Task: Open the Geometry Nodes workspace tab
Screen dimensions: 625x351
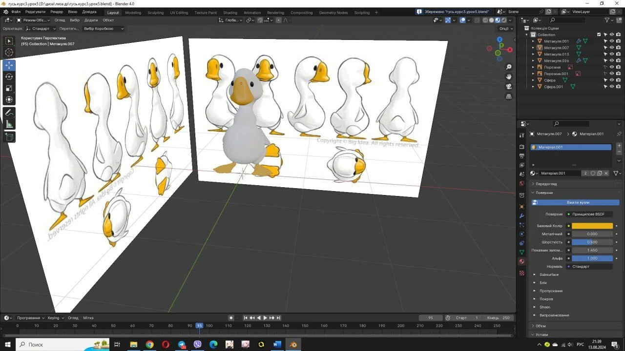Action: [333, 13]
